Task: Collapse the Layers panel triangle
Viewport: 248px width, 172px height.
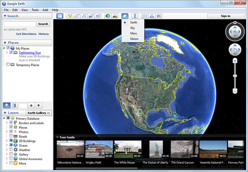Action: pyautogui.click(x=5, y=113)
